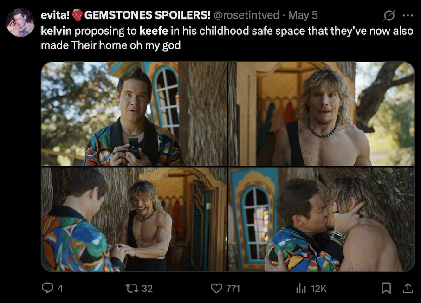Image resolution: width=421 pixels, height=303 pixels.
Task: Retweet the post using the repost icon
Action: 133,288
